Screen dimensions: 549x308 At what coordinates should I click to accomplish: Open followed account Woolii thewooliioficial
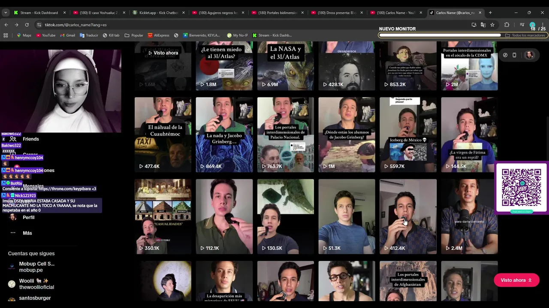pos(32,284)
